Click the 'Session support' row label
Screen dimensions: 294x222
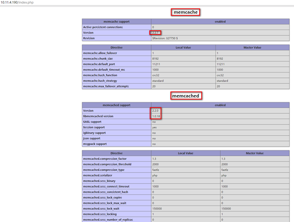click(94, 127)
